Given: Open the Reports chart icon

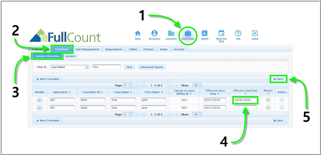Looking at the screenshot, I should point(204,33).
